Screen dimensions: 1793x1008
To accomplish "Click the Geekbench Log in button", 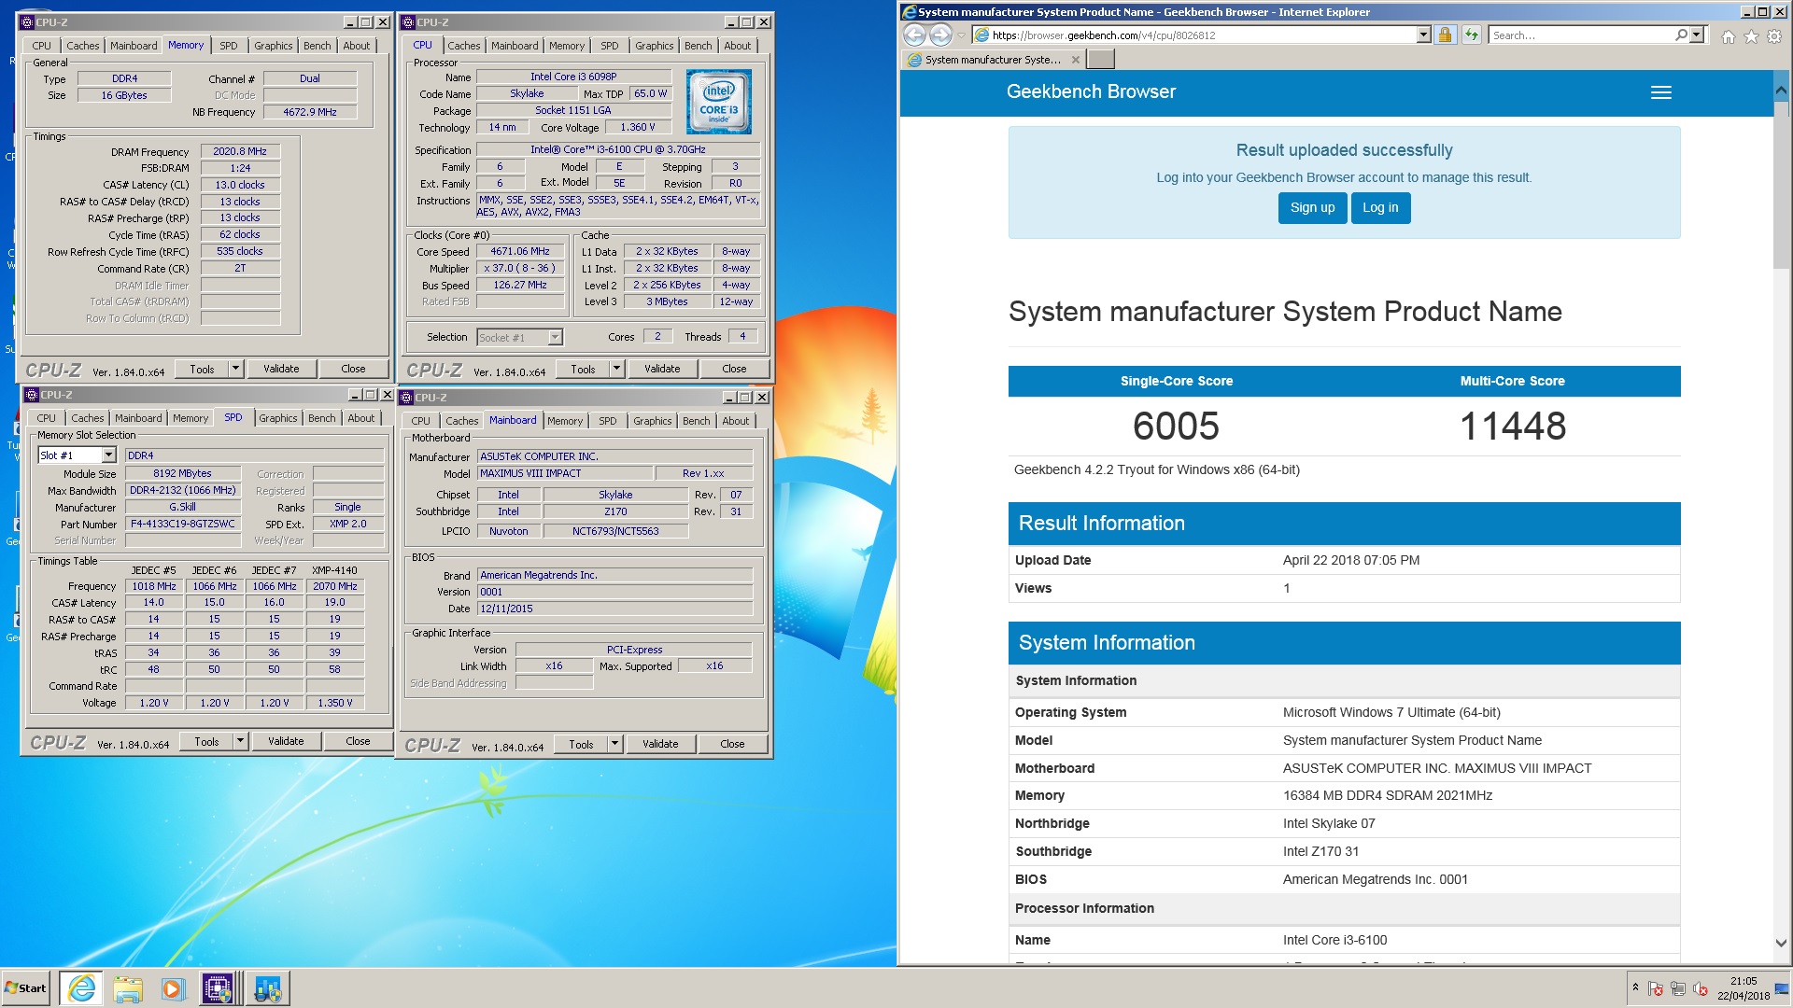I will [x=1380, y=208].
